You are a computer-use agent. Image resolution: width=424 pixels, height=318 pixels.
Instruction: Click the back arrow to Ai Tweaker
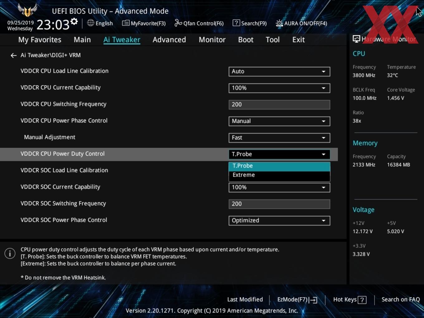click(13, 55)
